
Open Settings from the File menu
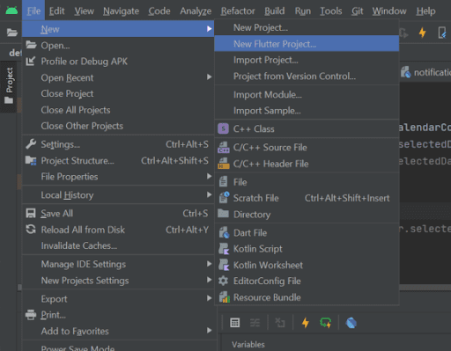click(x=117, y=144)
